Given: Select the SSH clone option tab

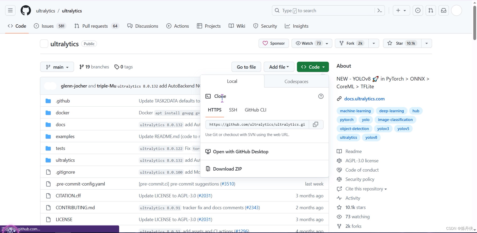Looking at the screenshot, I should [233, 110].
